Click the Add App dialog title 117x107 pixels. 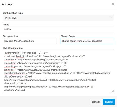[x=8, y=4]
